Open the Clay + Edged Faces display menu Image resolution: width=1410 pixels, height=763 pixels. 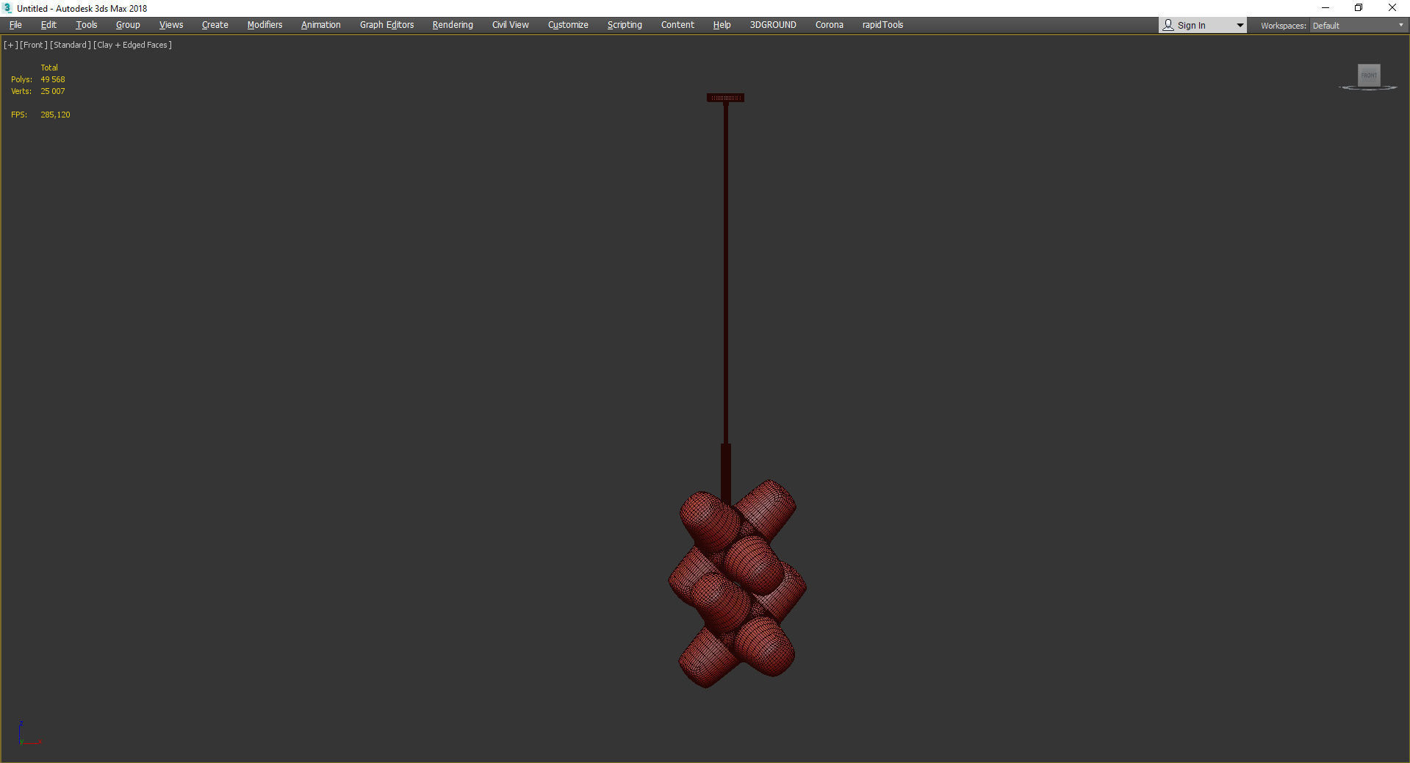(x=133, y=45)
